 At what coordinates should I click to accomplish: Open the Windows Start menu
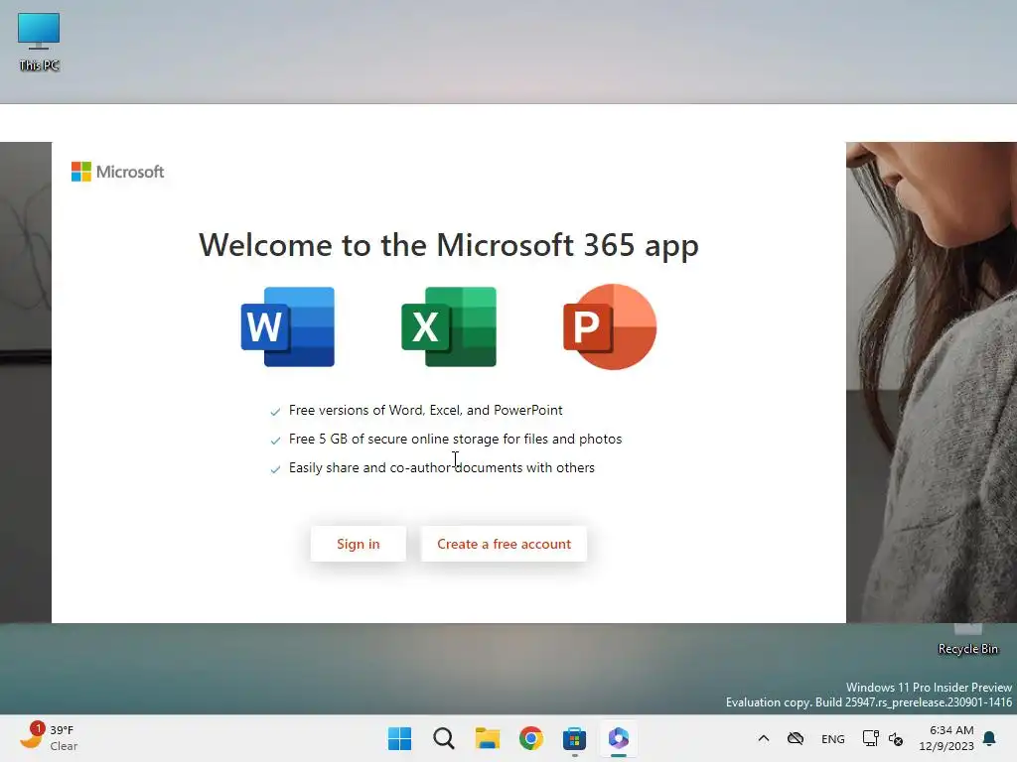[399, 738]
